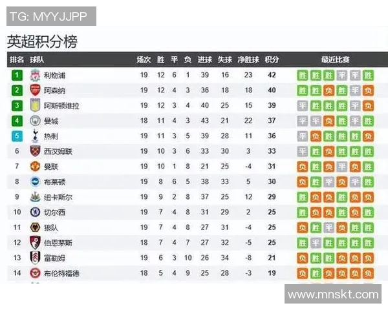Click the Aston Villa club crest
The image size is (388, 310).
34,105
